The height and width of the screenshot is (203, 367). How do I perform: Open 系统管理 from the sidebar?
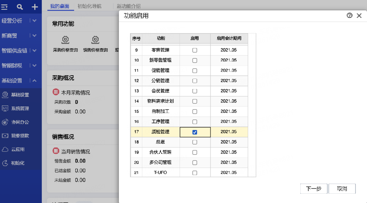tap(20, 108)
